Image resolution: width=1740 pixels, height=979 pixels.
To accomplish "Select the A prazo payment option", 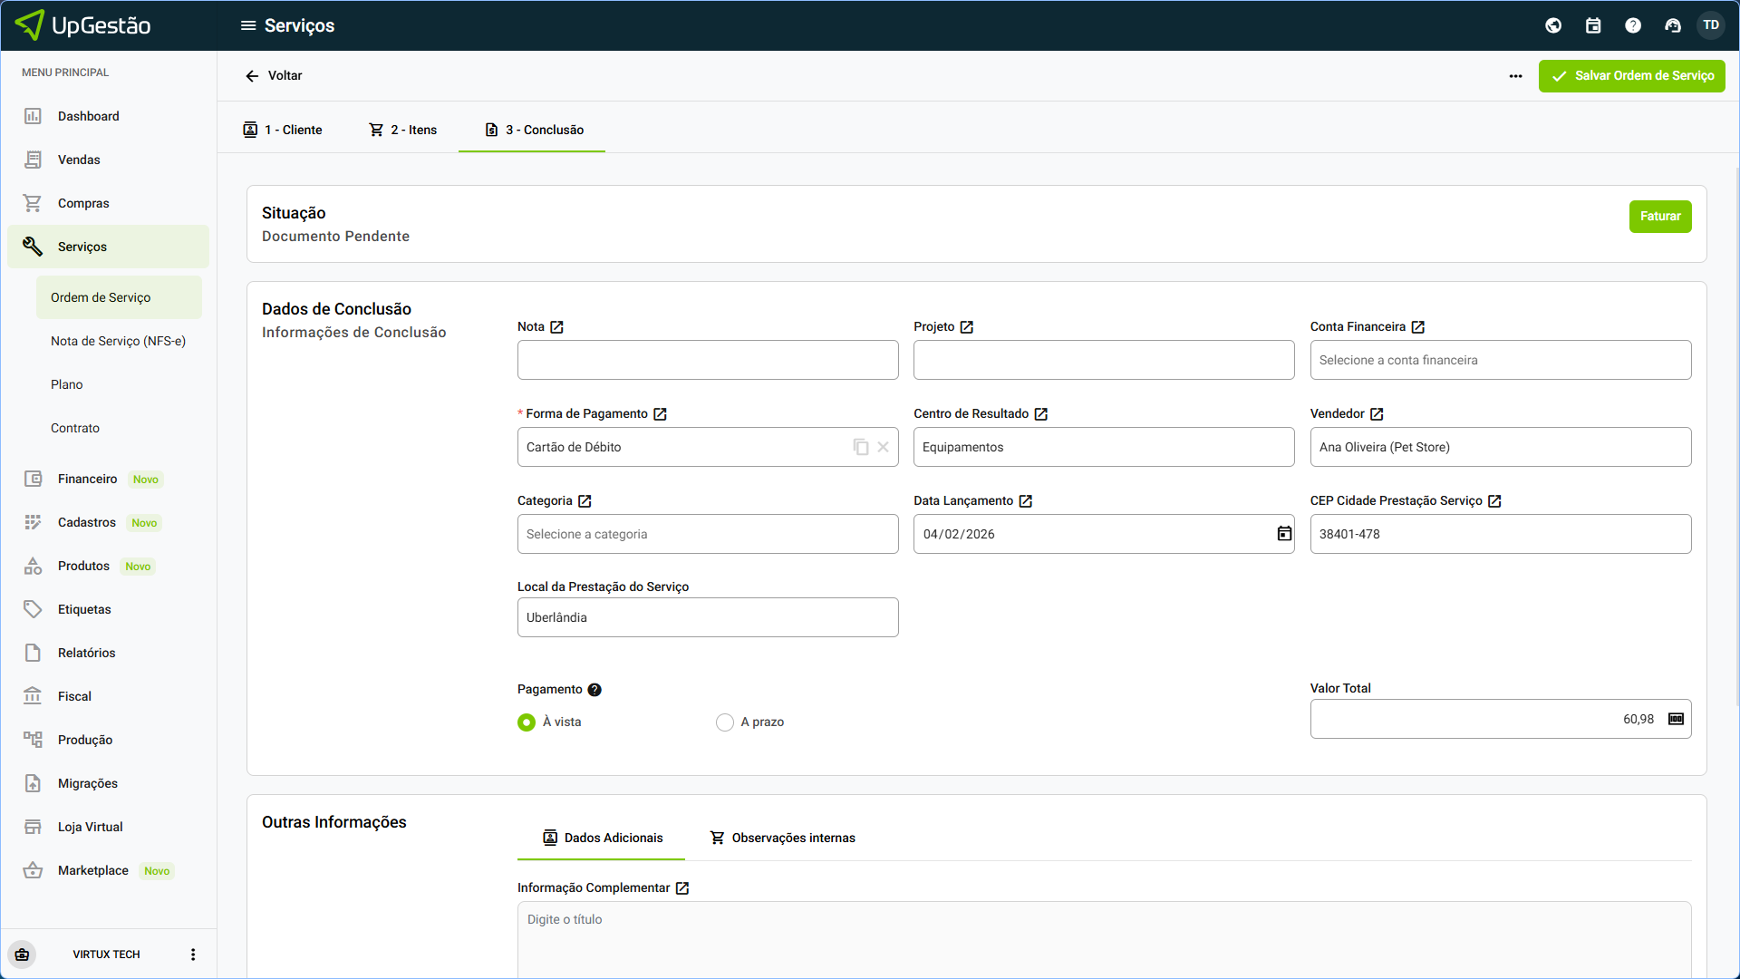I will pyautogui.click(x=725, y=722).
